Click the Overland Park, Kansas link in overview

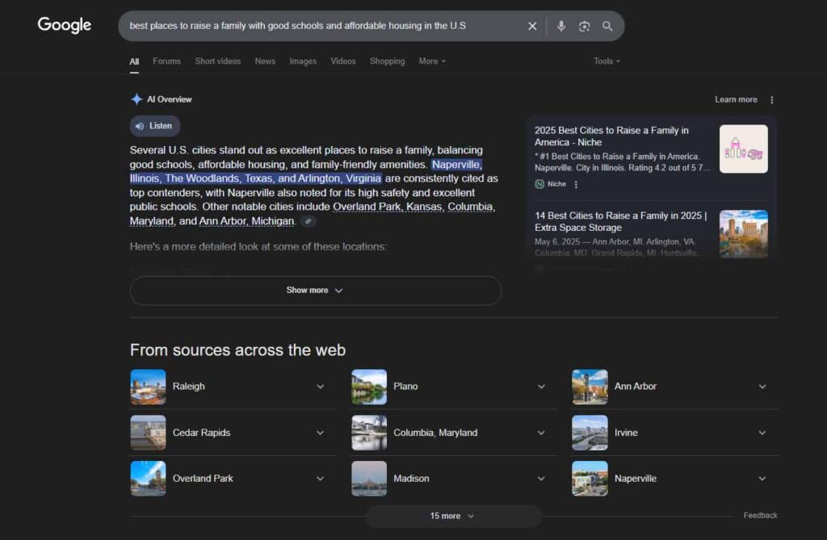pos(387,207)
